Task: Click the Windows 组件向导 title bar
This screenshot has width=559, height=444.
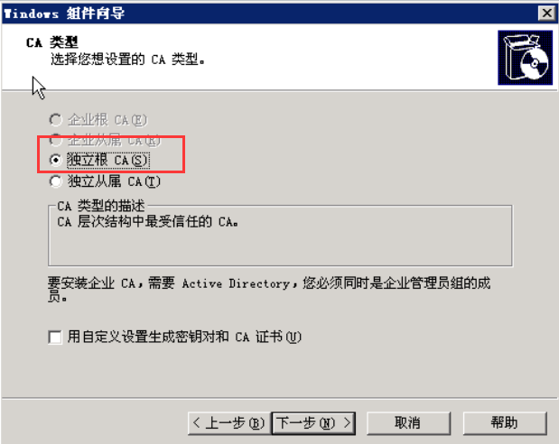Action: 269,14
